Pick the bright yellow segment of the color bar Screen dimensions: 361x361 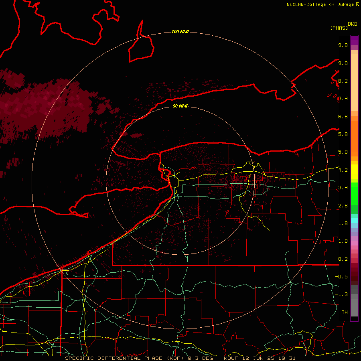tap(354, 172)
